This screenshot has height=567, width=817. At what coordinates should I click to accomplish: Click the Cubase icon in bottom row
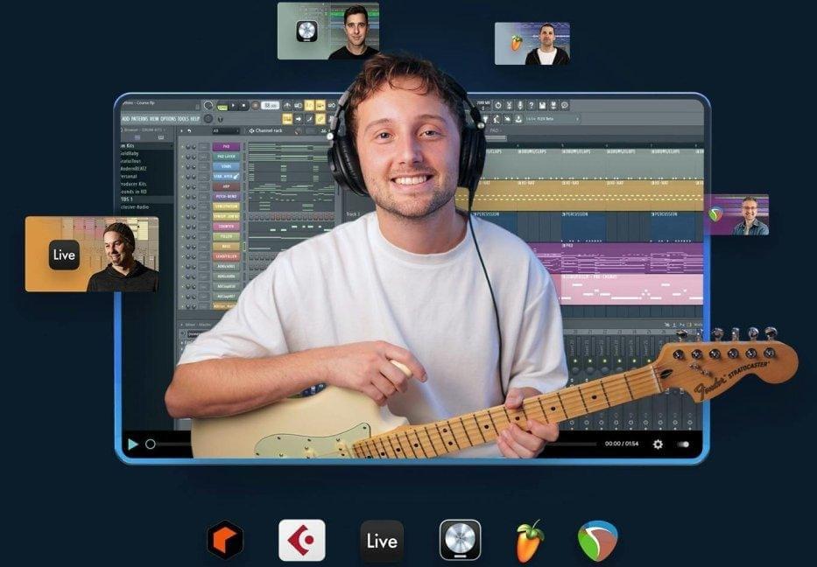302,540
